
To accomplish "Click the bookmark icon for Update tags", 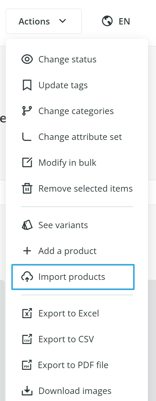I will click(x=27, y=85).
